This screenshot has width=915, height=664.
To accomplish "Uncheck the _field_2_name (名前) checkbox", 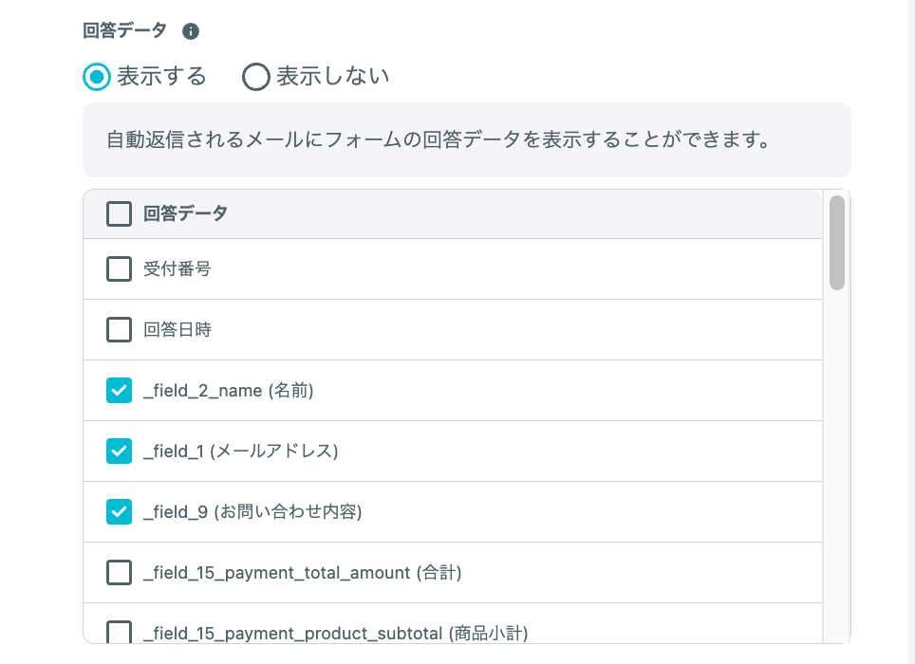I will [x=119, y=391].
